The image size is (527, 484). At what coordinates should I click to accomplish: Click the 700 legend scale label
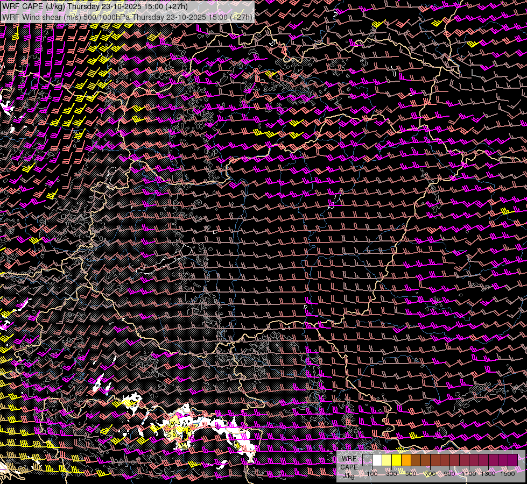click(430, 474)
